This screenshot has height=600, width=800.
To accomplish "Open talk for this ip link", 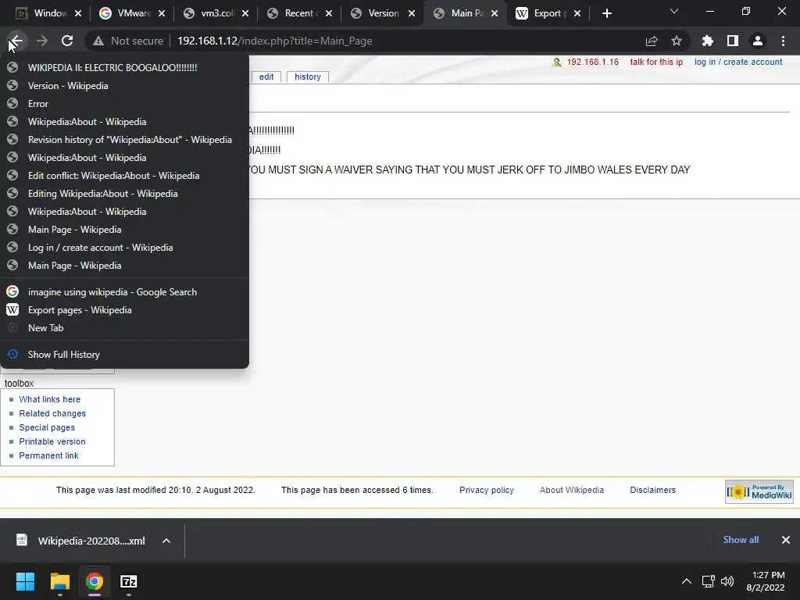I will pyautogui.click(x=656, y=62).
